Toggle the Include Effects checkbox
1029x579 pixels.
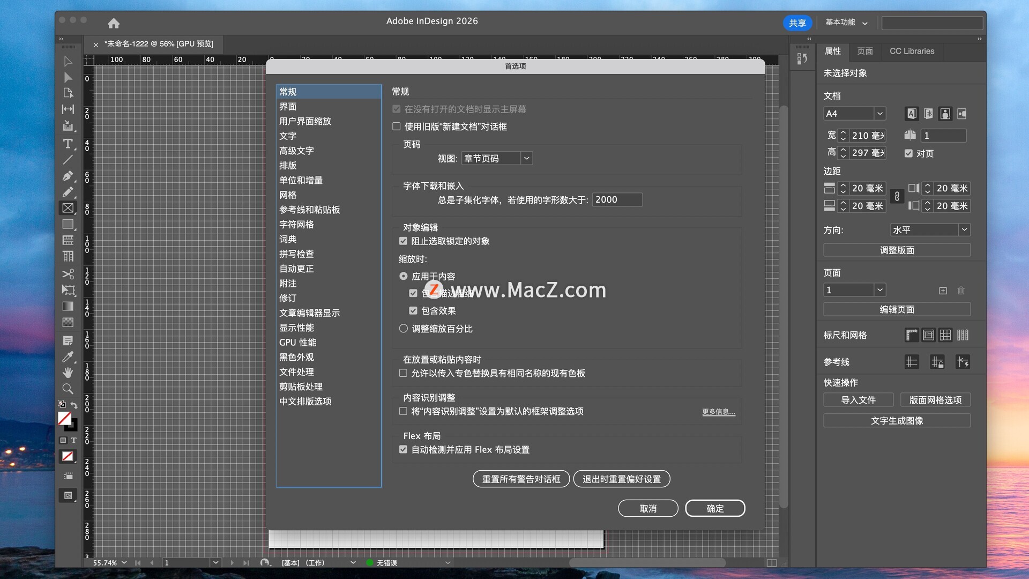click(x=413, y=311)
